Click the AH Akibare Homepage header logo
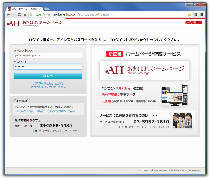This screenshot has width=210, height=178. (35, 23)
